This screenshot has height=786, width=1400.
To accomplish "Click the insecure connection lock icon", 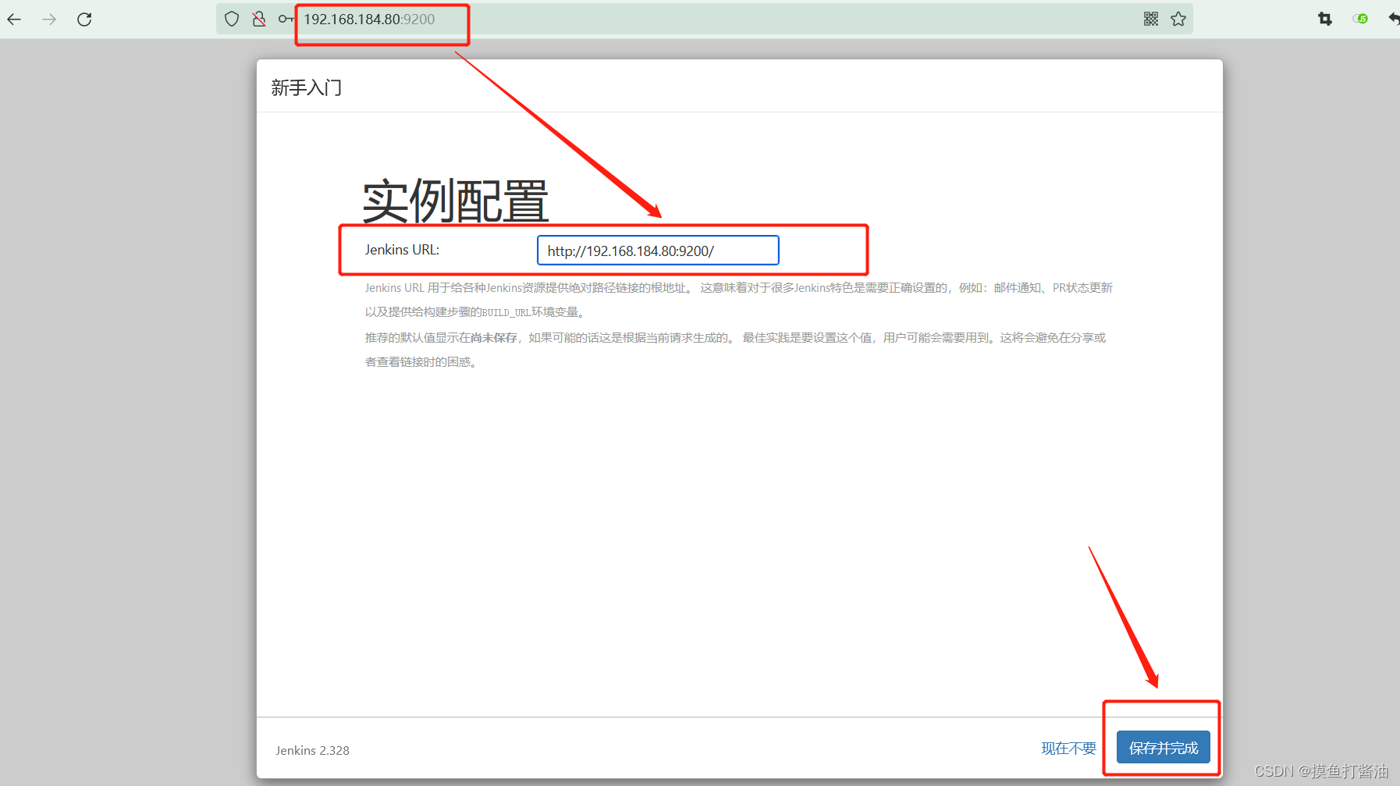I will [x=259, y=19].
